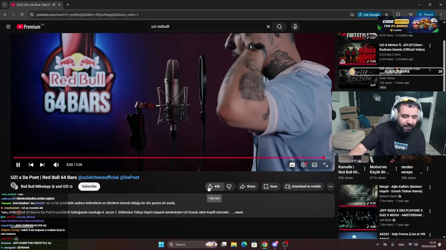Play Rodman Dennis video thumbnail
Image resolution: width=446 pixels, height=250 pixels.
tap(358, 53)
